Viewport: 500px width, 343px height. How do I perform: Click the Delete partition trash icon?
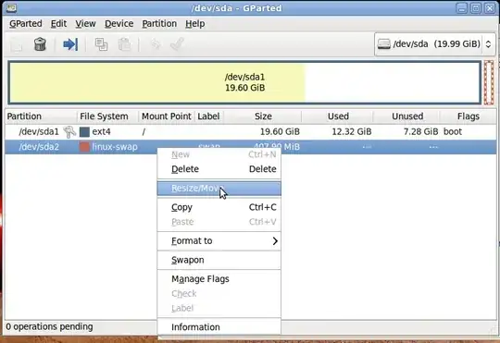[40, 44]
